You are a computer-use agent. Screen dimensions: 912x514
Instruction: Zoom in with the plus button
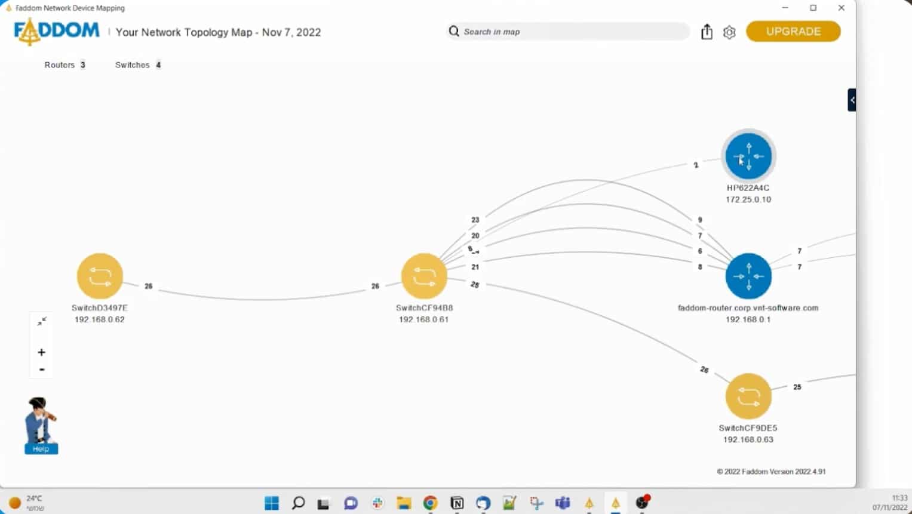42,352
